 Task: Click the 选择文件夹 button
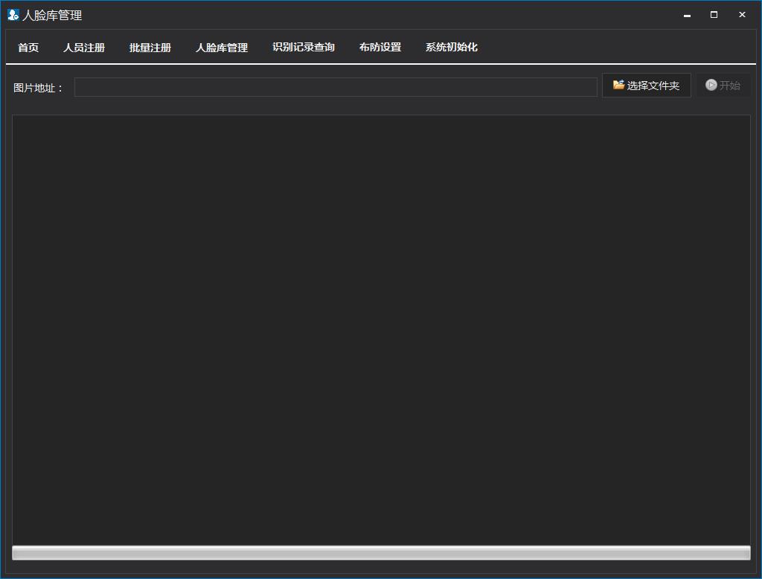[647, 85]
